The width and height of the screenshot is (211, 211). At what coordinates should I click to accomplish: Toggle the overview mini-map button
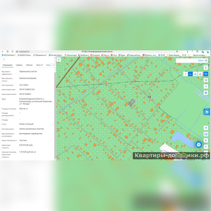click(x=206, y=134)
